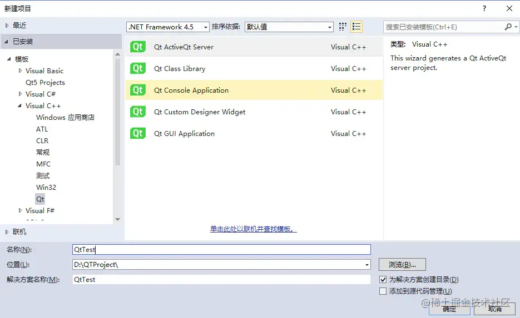Click the Qt icon beside Qt Custom Designer Widget
520x318 pixels.
[x=137, y=112]
